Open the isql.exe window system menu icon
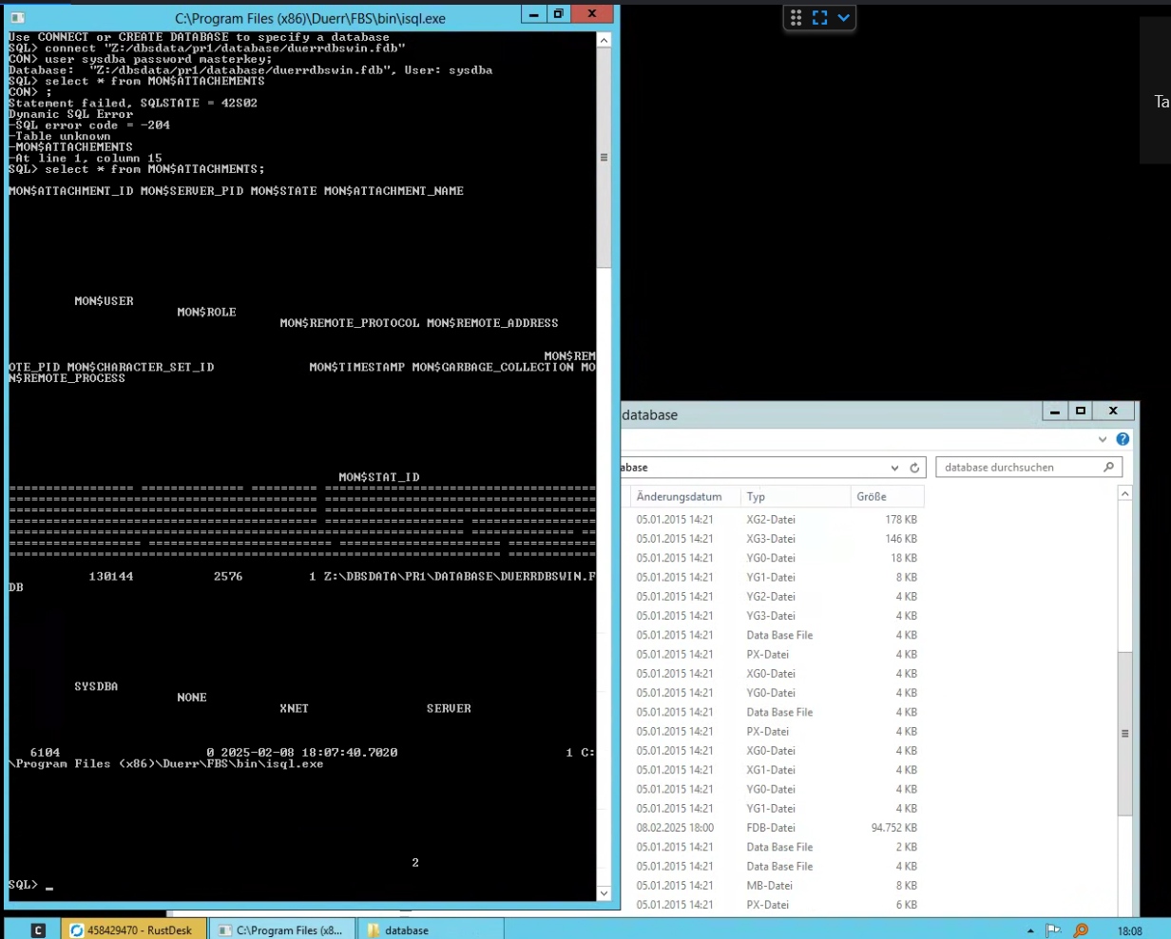The image size is (1171, 939). pyautogui.click(x=19, y=18)
